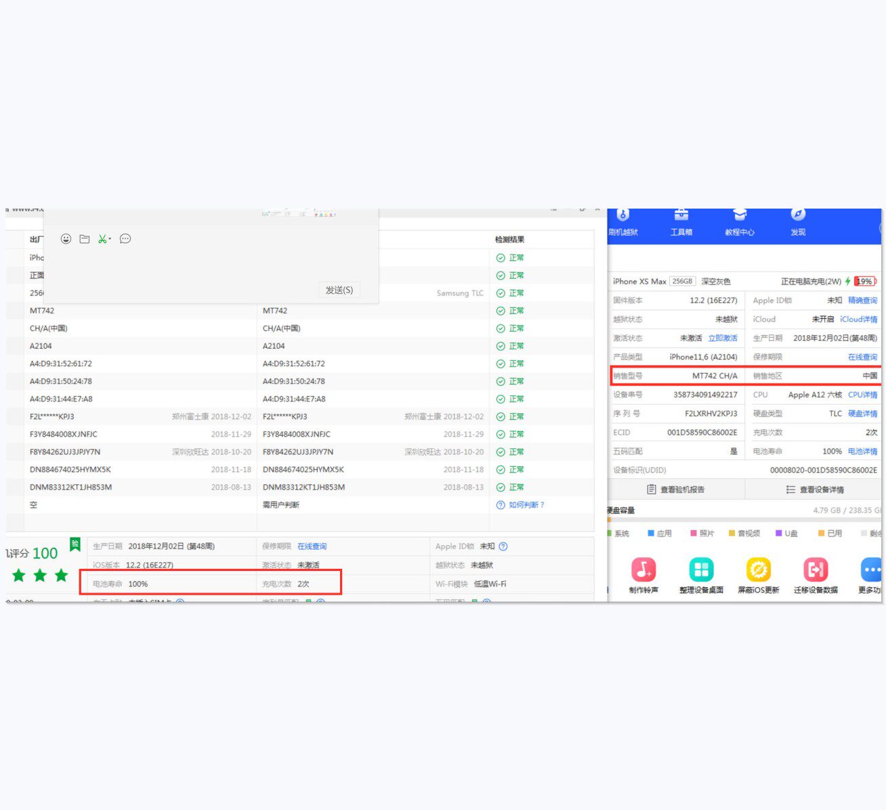
Task: Click the Samsung TLC cell
Action: click(460, 293)
